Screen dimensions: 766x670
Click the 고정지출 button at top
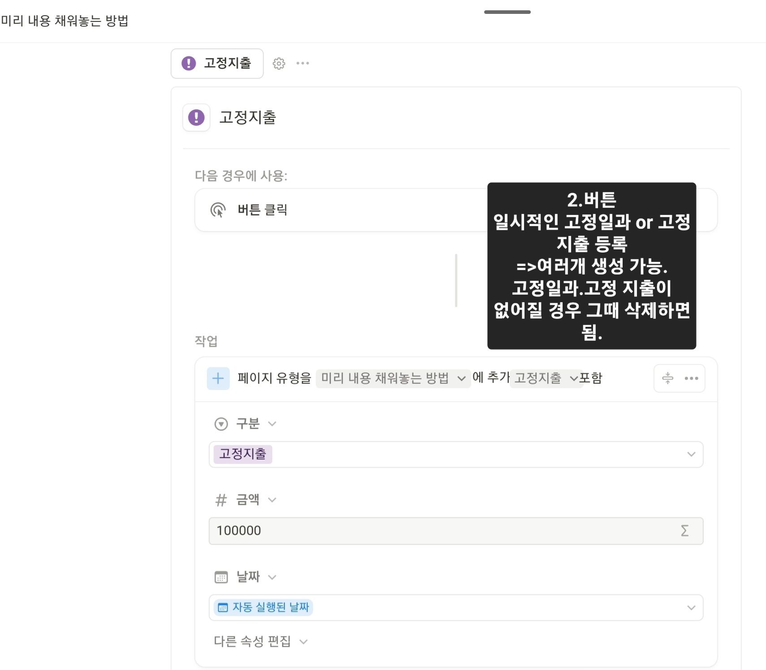point(217,64)
